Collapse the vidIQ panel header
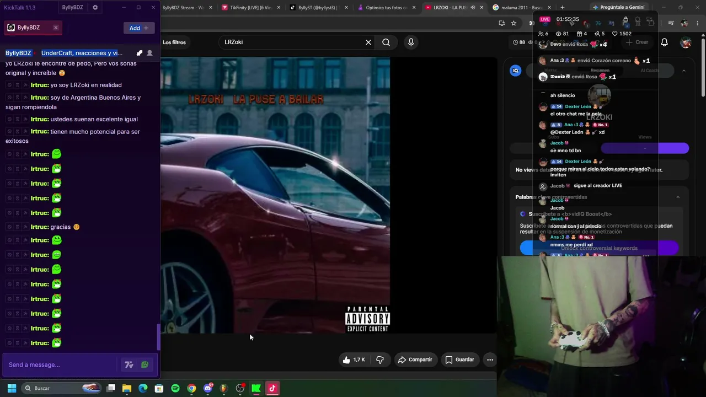Image resolution: width=706 pixels, height=397 pixels. (x=684, y=71)
